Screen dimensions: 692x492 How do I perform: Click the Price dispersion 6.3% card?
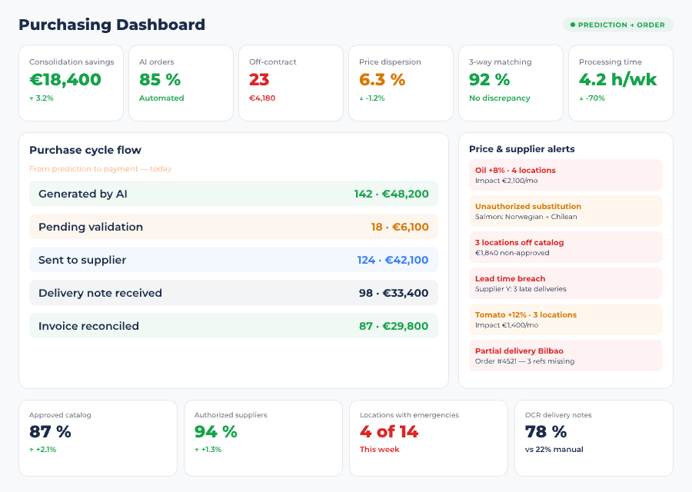tap(401, 83)
